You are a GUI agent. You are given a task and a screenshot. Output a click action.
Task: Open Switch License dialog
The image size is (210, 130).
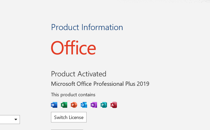pos(69,117)
